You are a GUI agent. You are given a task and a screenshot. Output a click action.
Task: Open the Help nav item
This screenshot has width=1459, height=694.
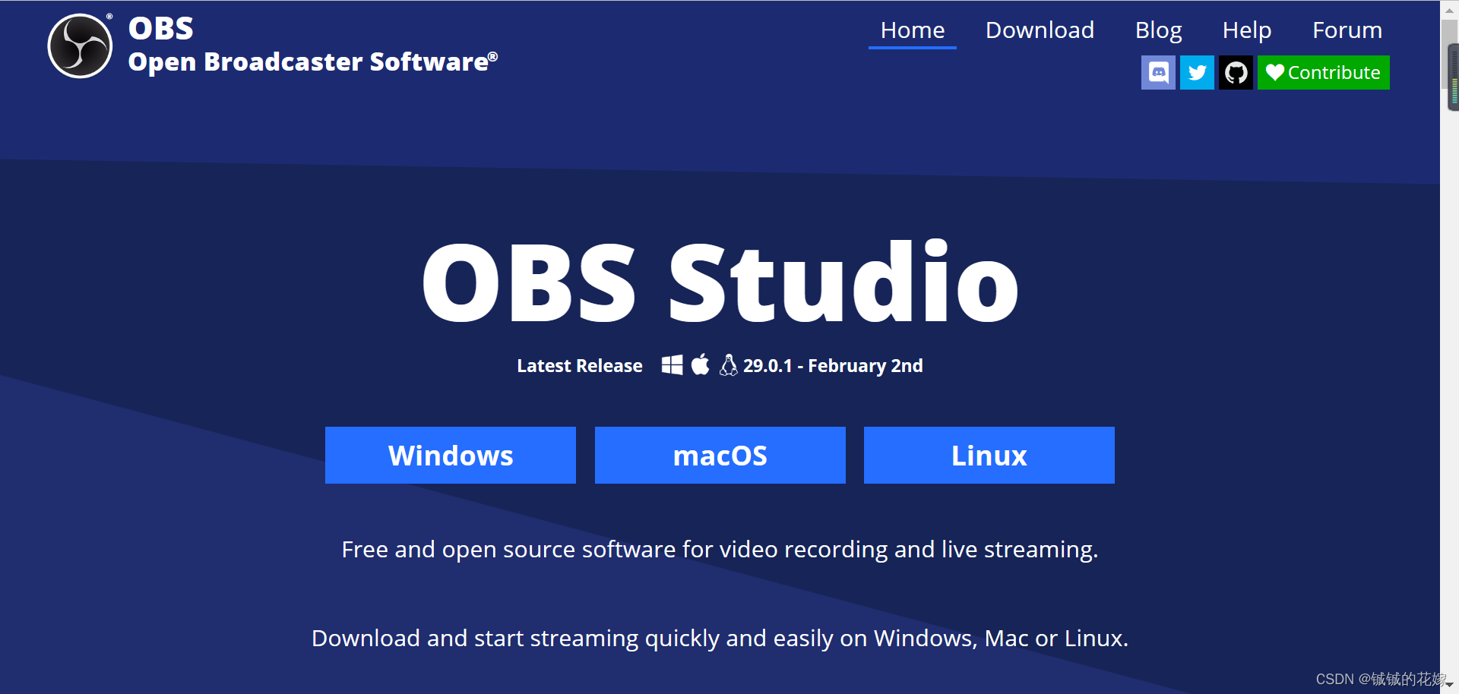point(1247,30)
